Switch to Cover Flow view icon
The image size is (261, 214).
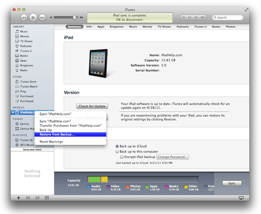click(x=203, y=17)
